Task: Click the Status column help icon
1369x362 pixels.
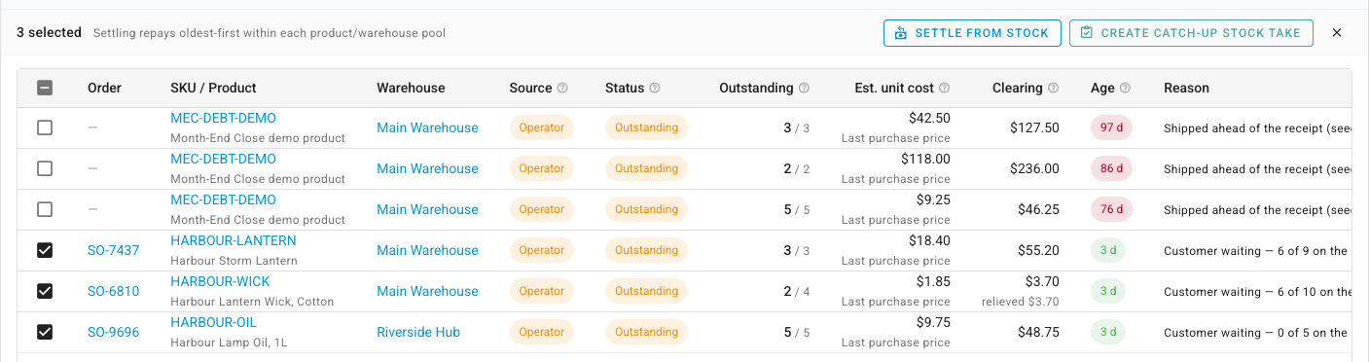Action: (655, 89)
